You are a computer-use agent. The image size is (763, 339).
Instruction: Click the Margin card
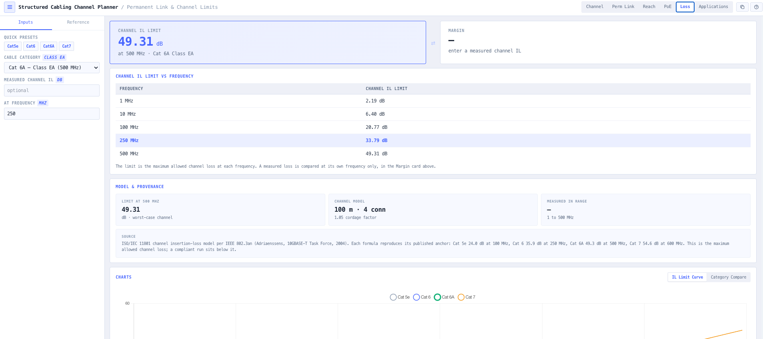598,42
